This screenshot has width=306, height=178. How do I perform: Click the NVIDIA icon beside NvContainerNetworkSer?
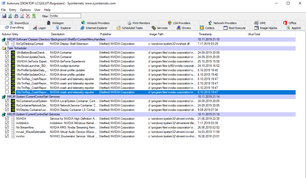coord(13,105)
